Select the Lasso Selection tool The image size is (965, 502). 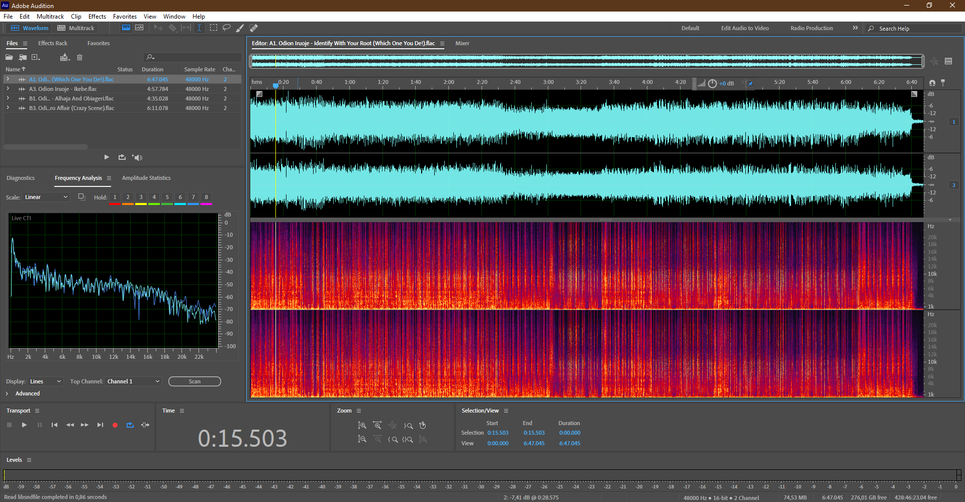227,28
